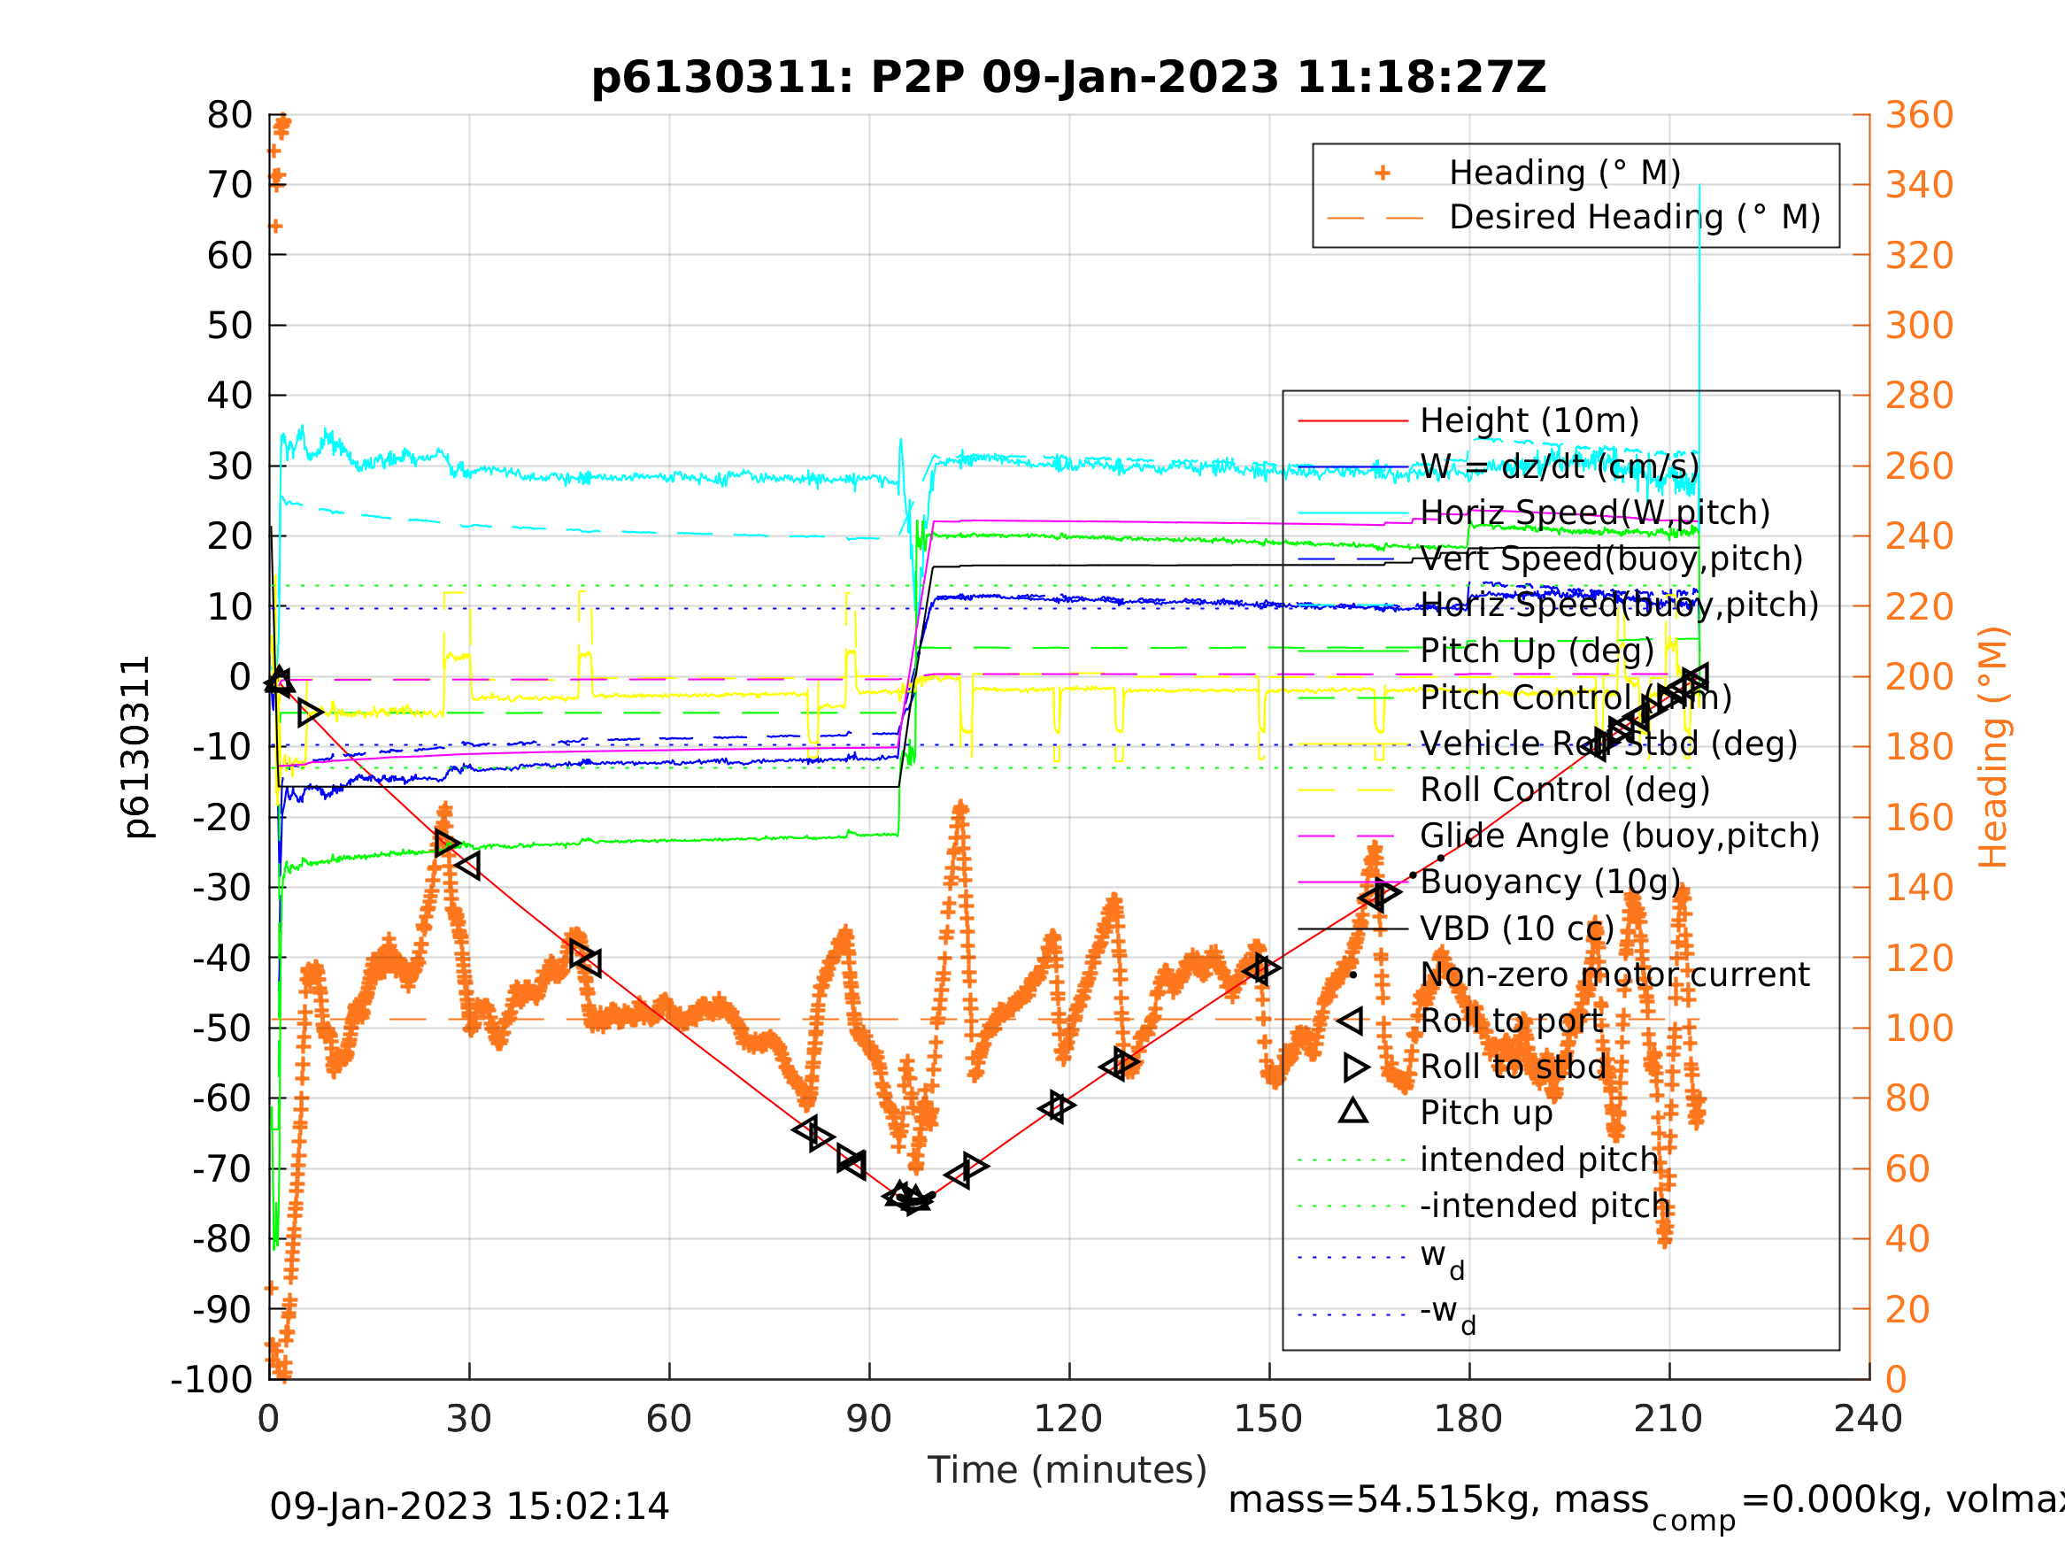Click the Pitch Control (mm) legend entry
Image resolution: width=2065 pixels, height=1549 pixels.
pyautogui.click(x=1576, y=697)
